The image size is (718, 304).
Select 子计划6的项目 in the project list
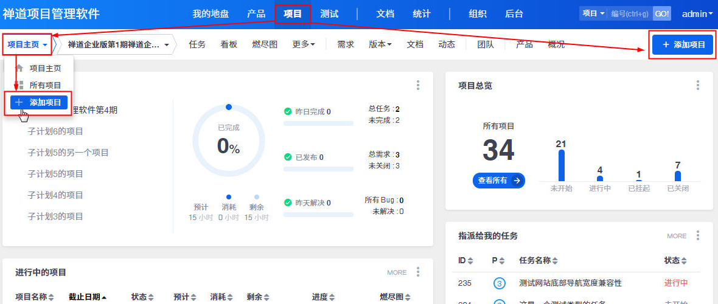click(55, 131)
